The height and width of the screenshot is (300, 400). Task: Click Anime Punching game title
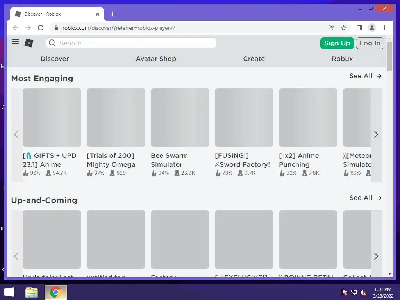(299, 160)
